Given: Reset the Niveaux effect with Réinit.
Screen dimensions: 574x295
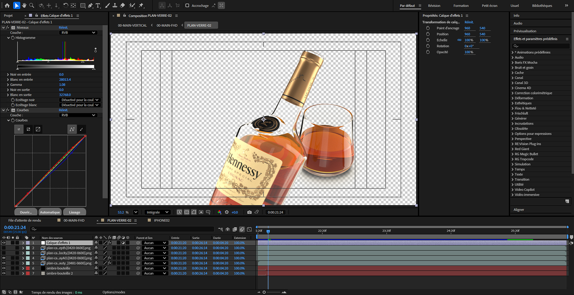Looking at the screenshot, I should 63,28.
